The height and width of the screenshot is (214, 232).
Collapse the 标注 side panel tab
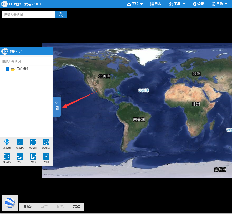57,107
